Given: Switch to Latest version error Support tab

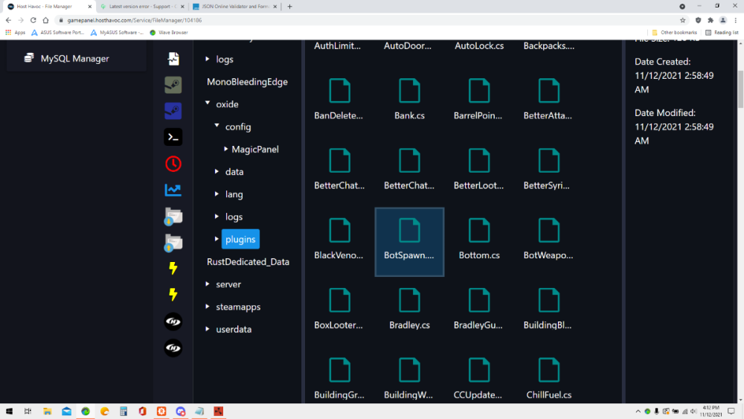Looking at the screenshot, I should pos(140,6).
